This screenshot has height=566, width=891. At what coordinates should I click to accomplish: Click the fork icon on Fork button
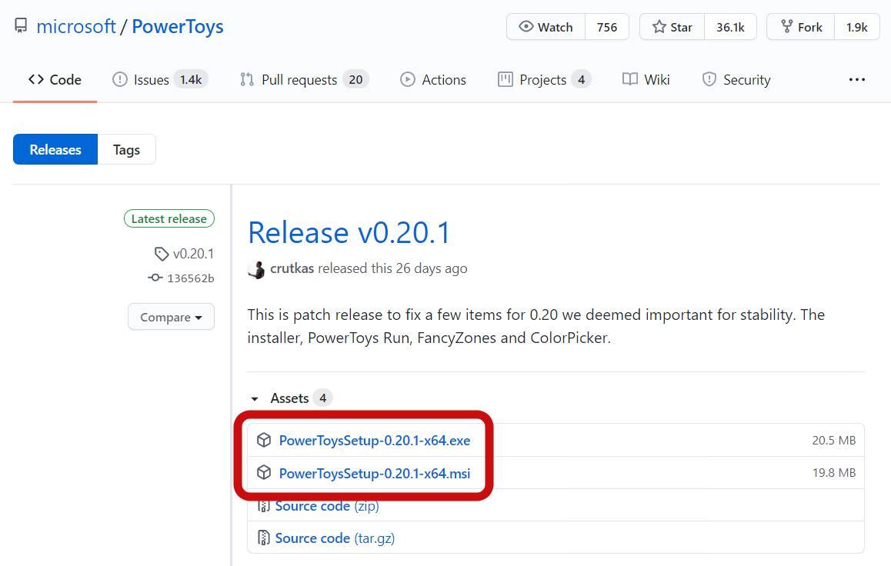click(787, 26)
